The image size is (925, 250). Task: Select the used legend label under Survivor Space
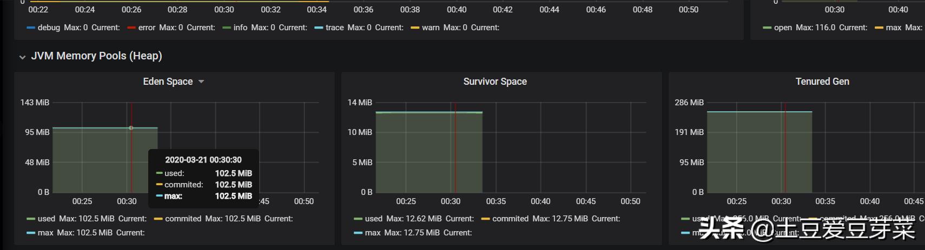(373, 219)
